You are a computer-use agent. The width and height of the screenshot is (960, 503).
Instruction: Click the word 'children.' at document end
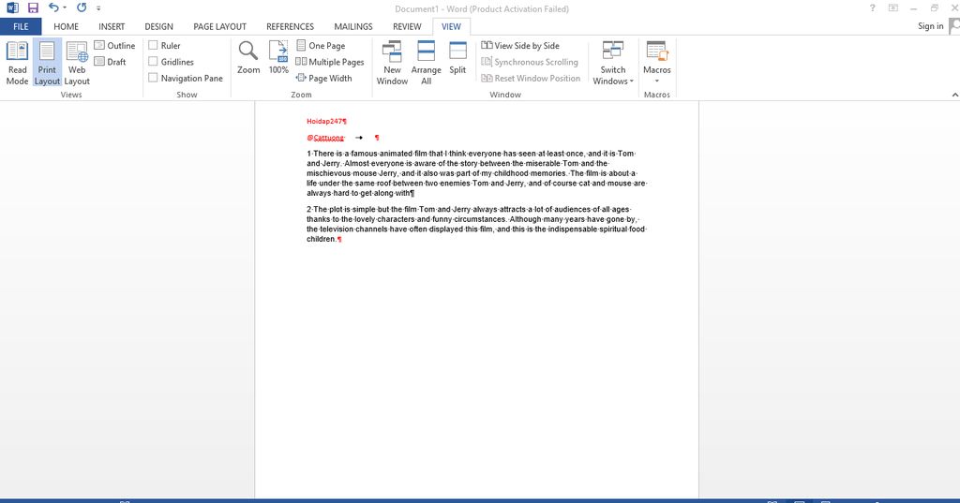(322, 239)
